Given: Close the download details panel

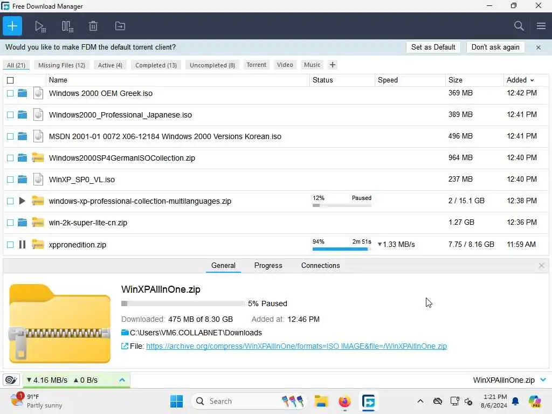Looking at the screenshot, I should coord(541,265).
